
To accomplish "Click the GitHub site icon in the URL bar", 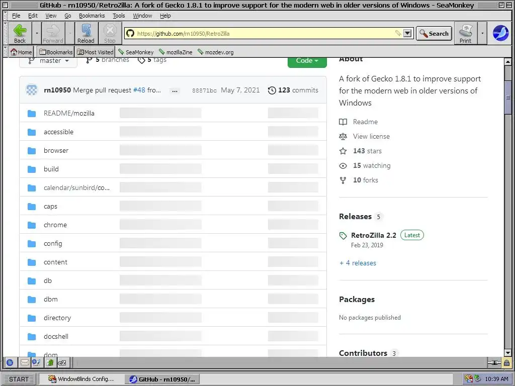I will click(x=130, y=33).
